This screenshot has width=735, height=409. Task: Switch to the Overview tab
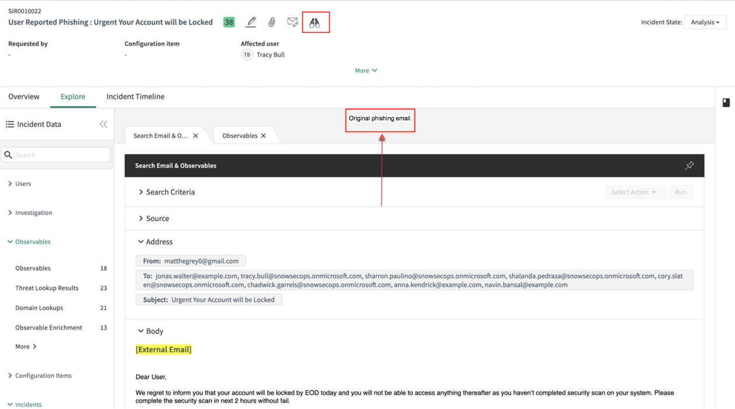[x=24, y=96]
